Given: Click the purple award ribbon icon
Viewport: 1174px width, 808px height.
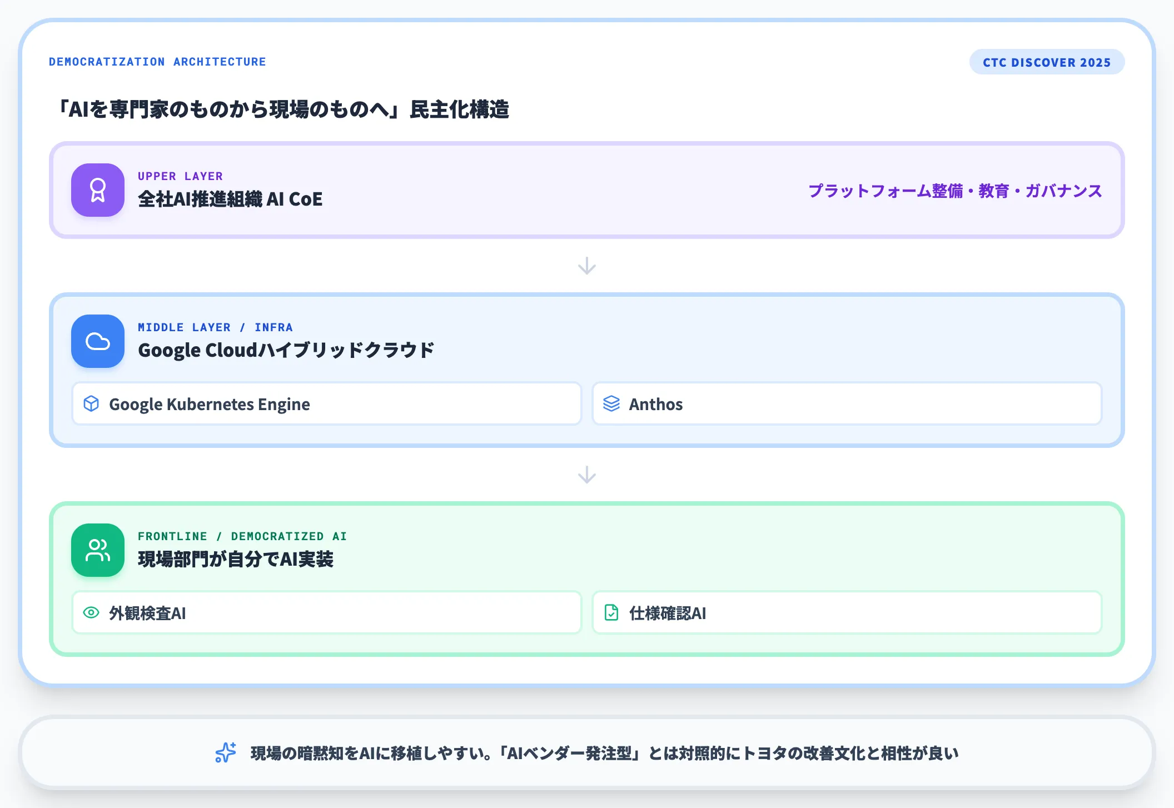Looking at the screenshot, I should (98, 190).
